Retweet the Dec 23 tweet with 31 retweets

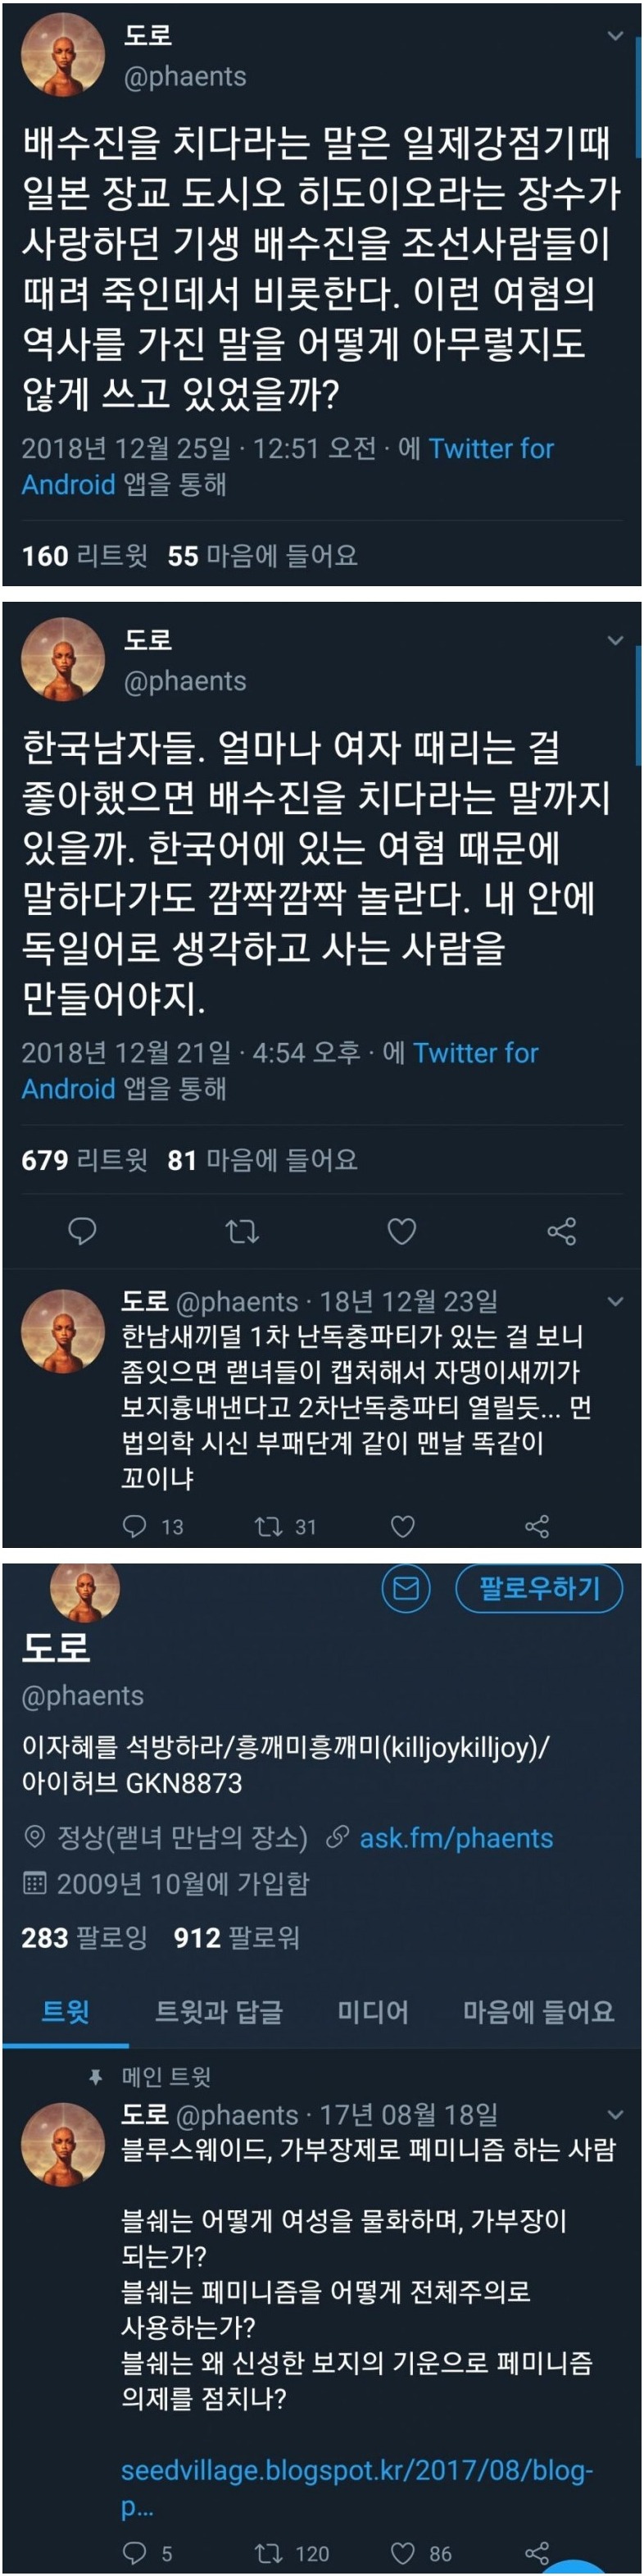(268, 1526)
